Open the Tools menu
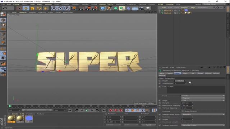Viewport: 230px width, 129px height. coord(32,4)
